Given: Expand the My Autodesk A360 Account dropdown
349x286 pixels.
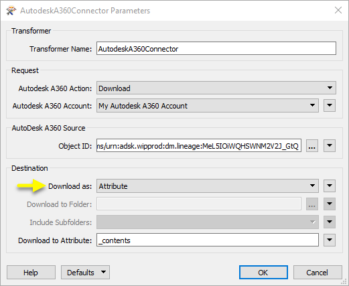Looking at the screenshot, I should 208,106.
